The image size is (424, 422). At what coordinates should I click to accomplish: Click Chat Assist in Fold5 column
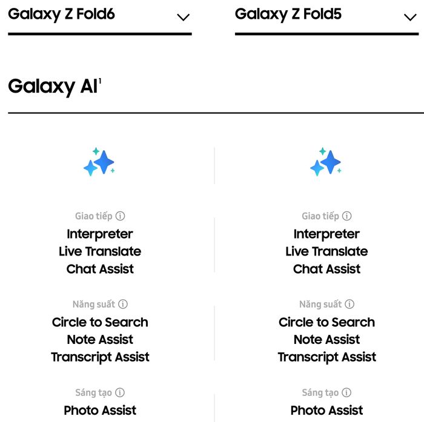(x=326, y=269)
